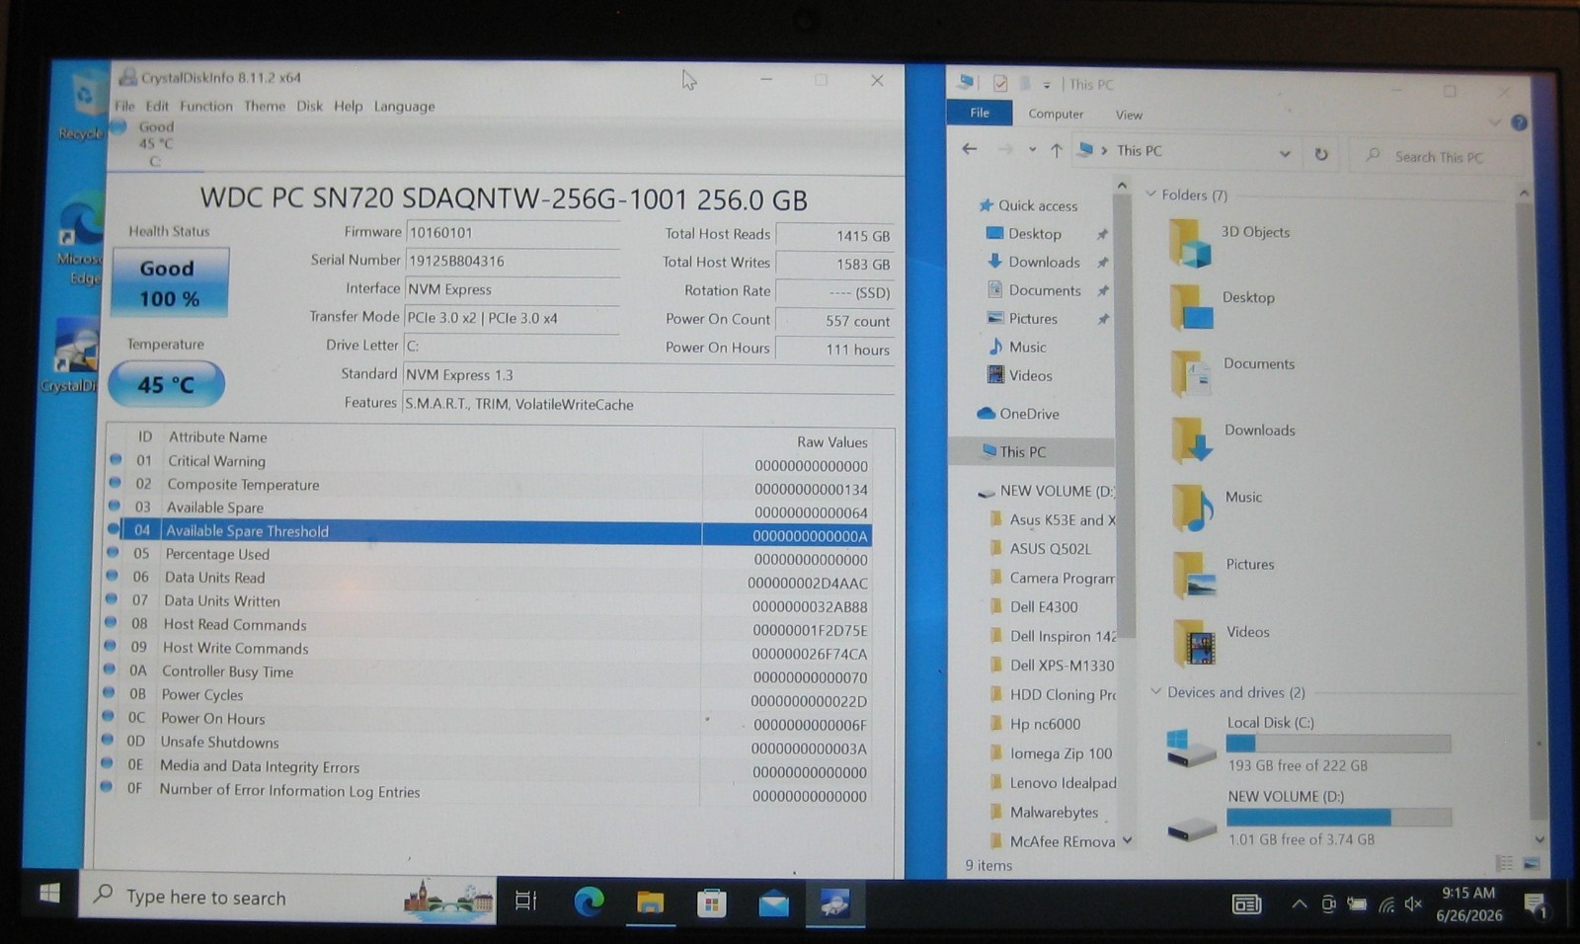Open File Explorer help icon
Image resolution: width=1580 pixels, height=944 pixels.
click(1519, 123)
